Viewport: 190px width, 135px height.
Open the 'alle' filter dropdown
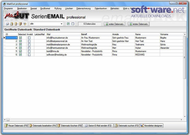coord(62,24)
